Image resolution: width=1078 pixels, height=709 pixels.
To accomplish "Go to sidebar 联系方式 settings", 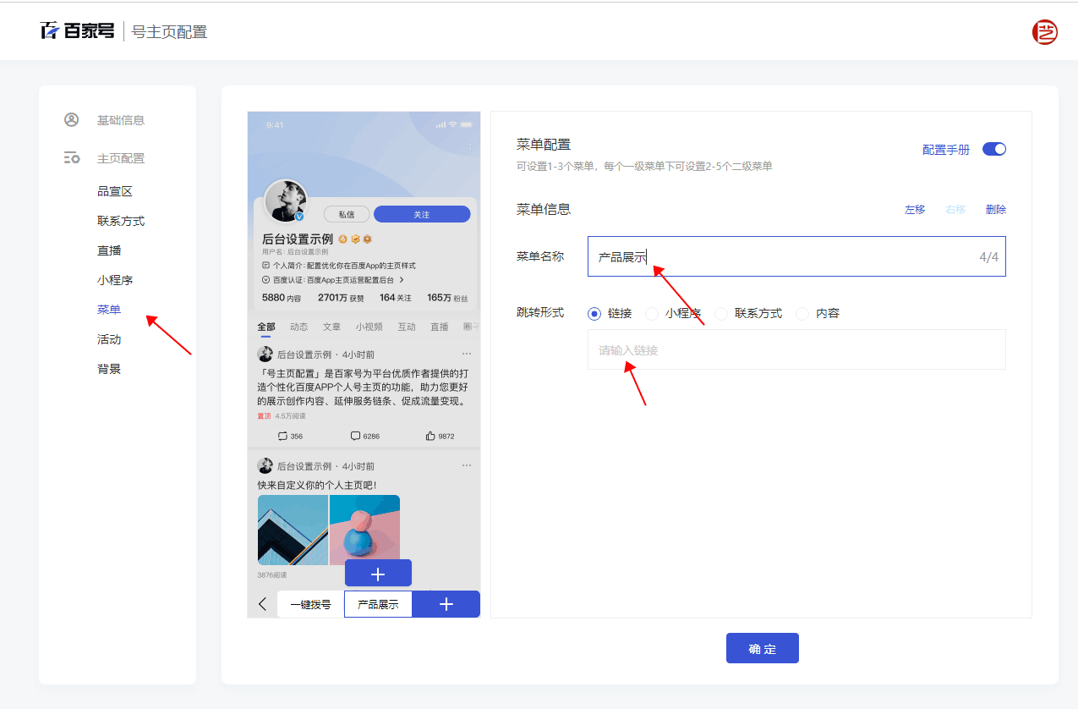I will 121,221.
